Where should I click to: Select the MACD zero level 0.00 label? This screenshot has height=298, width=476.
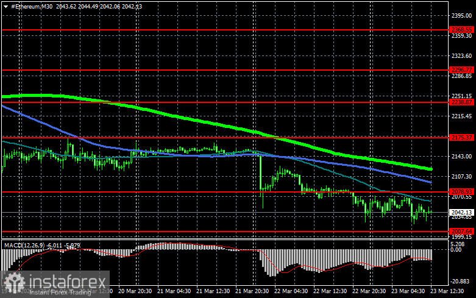(x=456, y=250)
